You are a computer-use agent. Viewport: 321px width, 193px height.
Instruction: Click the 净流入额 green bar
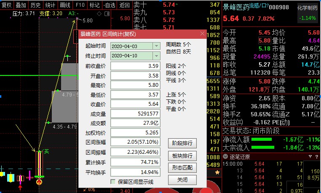tap(262, 139)
